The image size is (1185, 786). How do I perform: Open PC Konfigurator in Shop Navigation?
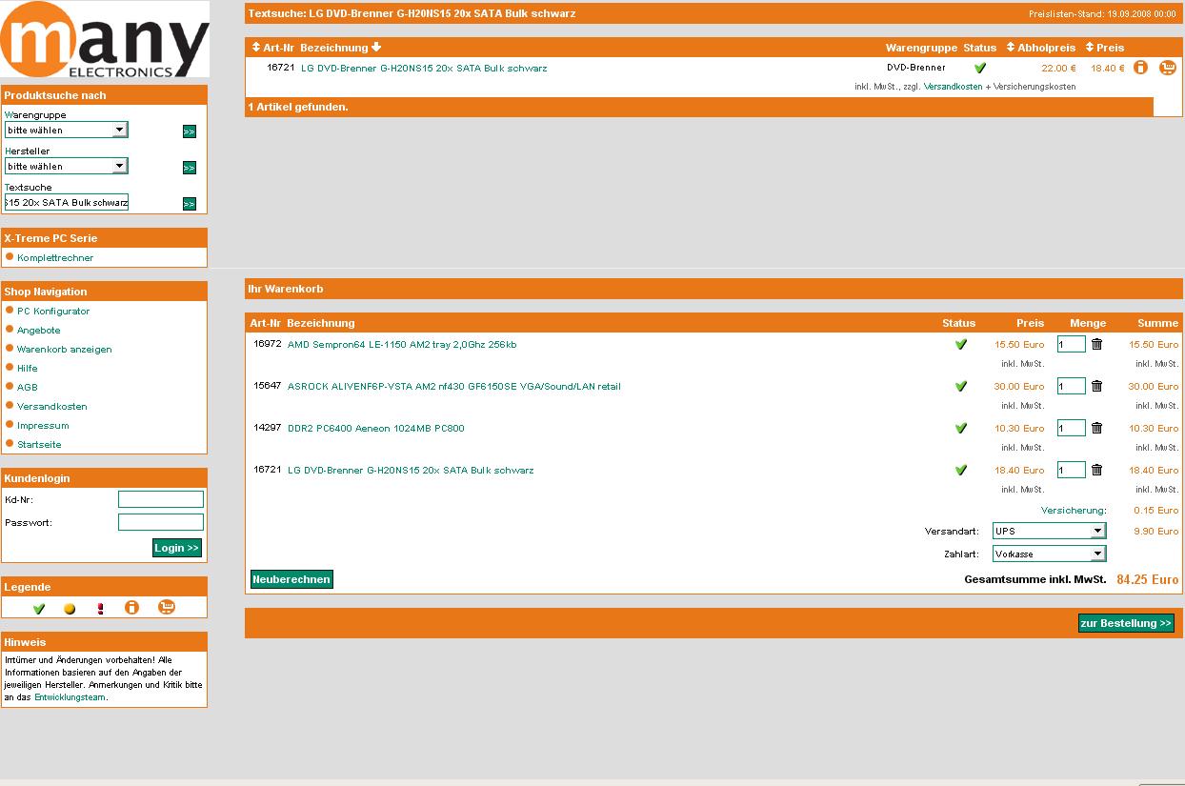click(x=53, y=312)
